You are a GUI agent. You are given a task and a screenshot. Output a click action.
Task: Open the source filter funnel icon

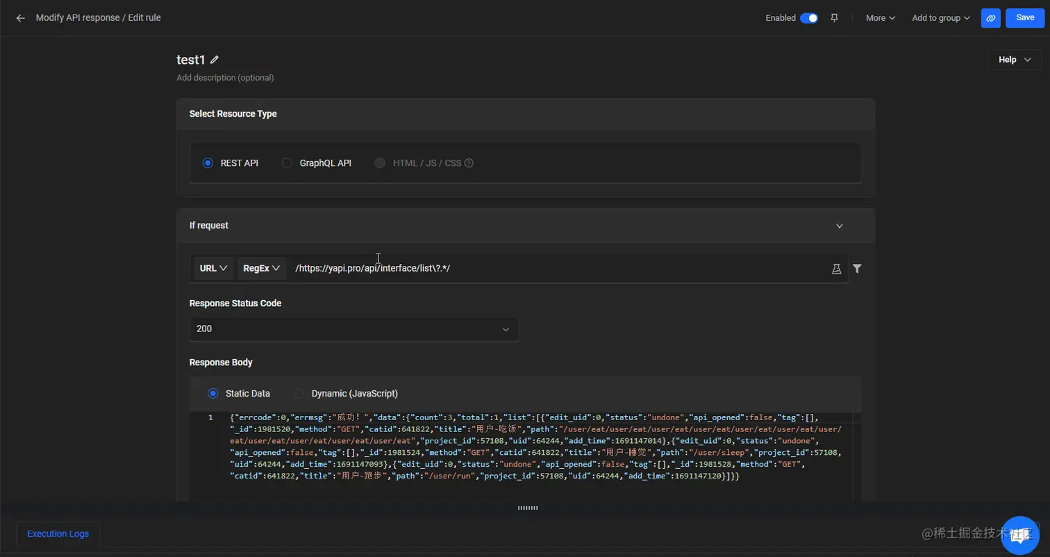[x=857, y=269]
